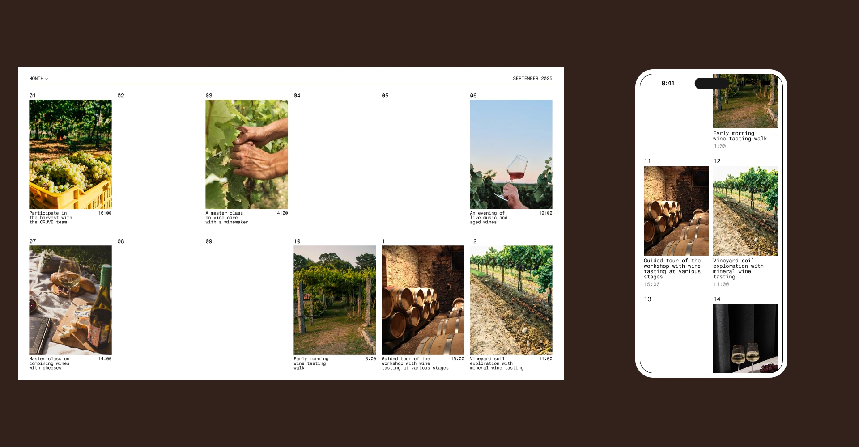Open the vineyard soil photo on day 12
The image size is (859, 447).
[x=511, y=299]
